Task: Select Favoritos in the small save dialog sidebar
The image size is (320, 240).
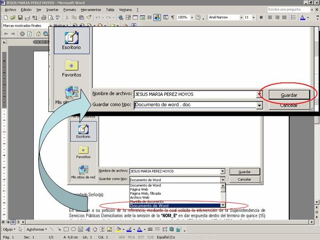Action: click(x=83, y=152)
